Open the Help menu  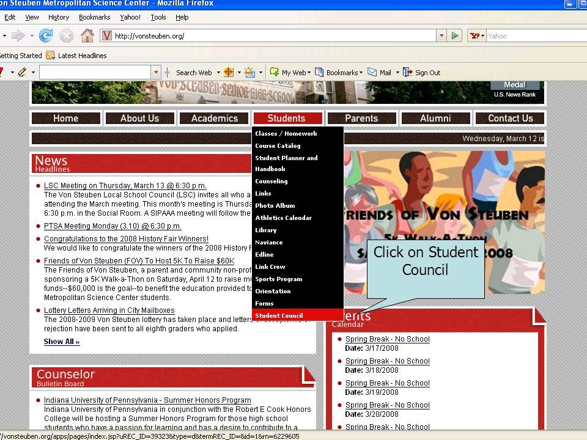182,17
